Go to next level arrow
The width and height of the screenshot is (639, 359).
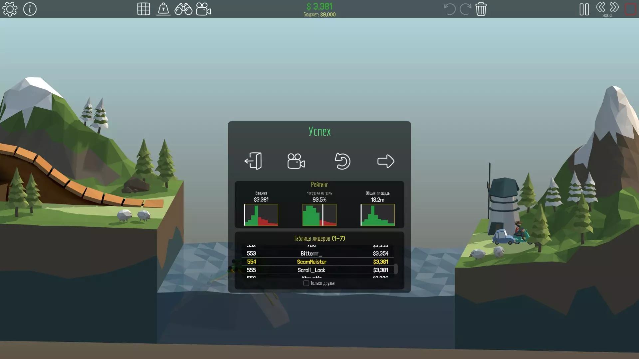[x=386, y=161]
